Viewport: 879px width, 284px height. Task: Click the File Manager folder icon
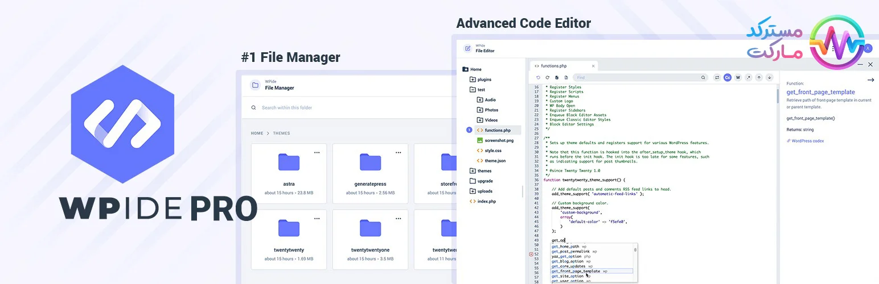tap(255, 85)
